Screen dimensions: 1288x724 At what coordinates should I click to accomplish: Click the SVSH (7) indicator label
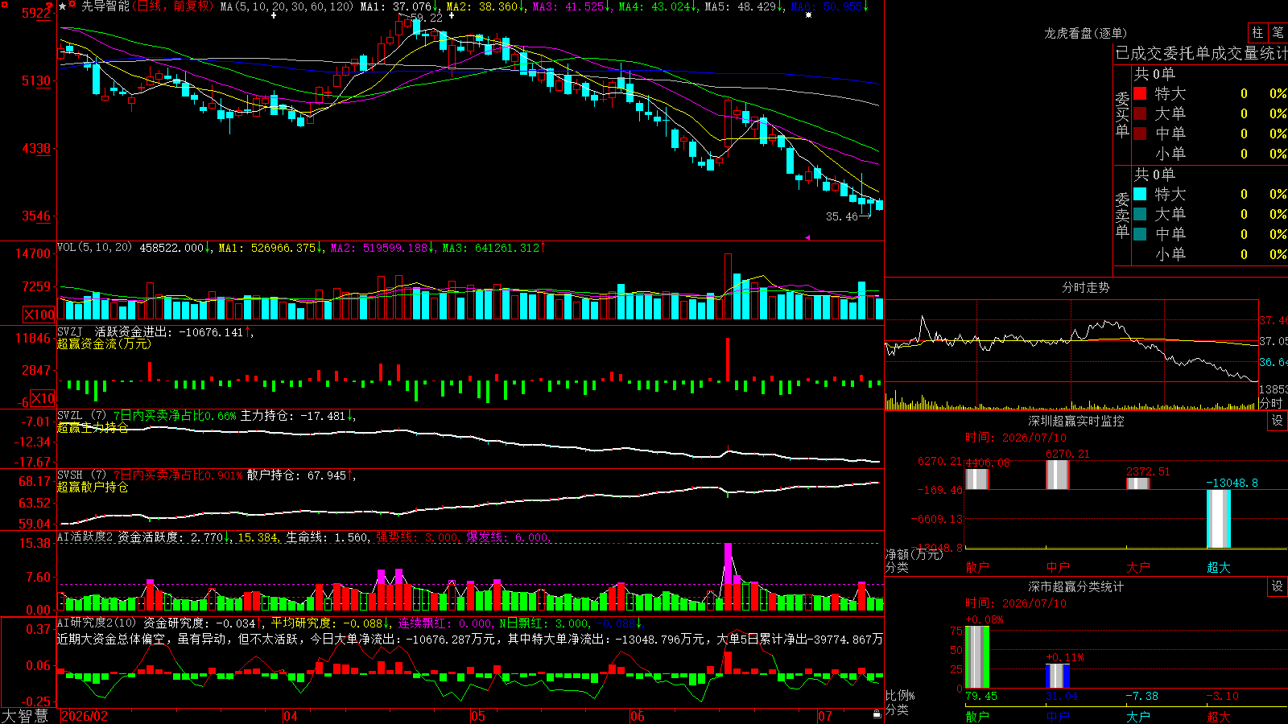tap(81, 475)
